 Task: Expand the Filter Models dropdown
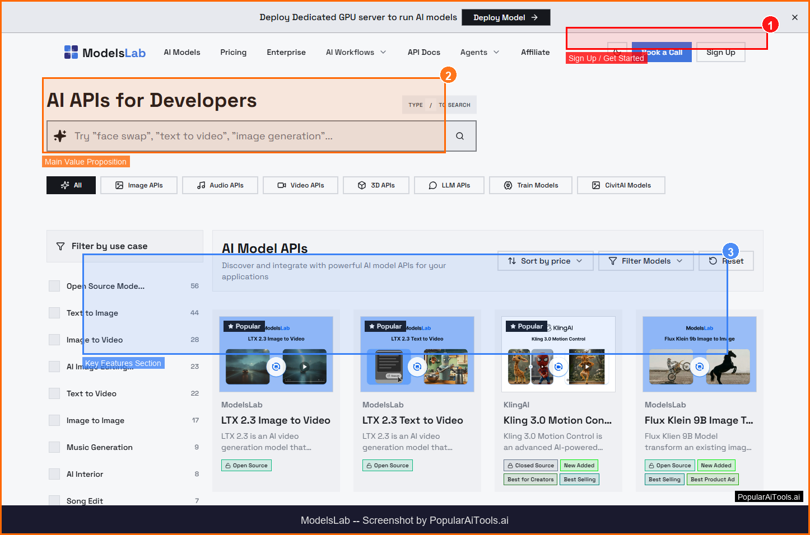point(645,261)
